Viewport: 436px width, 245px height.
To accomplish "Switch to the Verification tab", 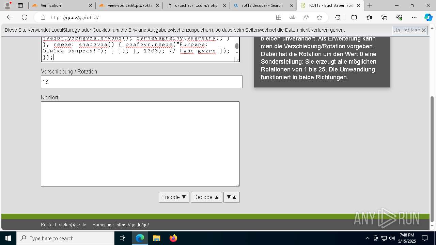I will click(62, 5).
